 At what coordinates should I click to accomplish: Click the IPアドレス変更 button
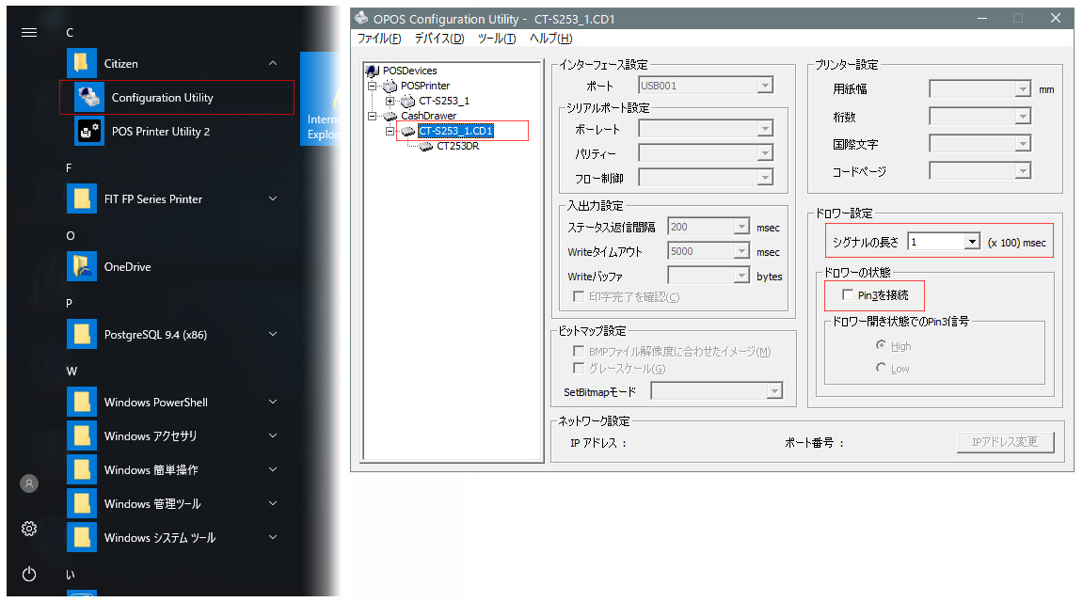1006,442
